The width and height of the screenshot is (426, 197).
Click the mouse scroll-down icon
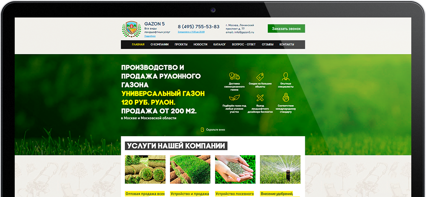[x=202, y=130]
